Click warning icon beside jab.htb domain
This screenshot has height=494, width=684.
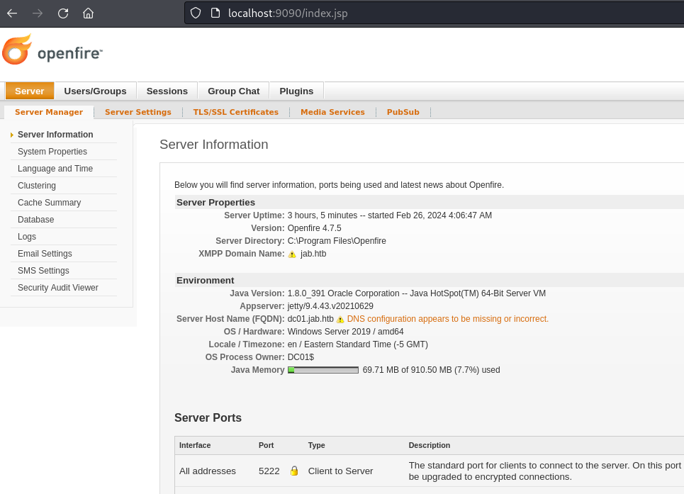pyautogui.click(x=292, y=254)
